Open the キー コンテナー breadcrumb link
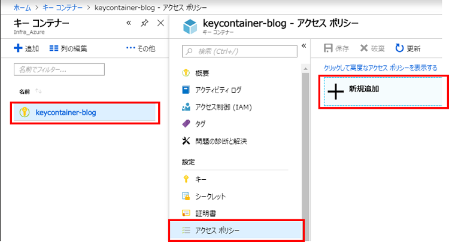This screenshot has width=449, height=242. (62, 8)
